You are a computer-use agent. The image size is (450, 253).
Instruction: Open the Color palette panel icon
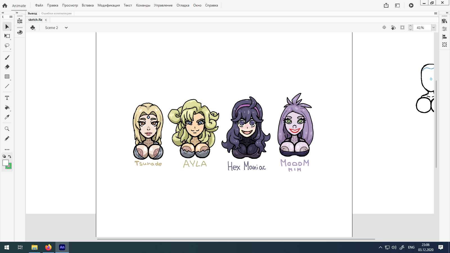(20, 32)
